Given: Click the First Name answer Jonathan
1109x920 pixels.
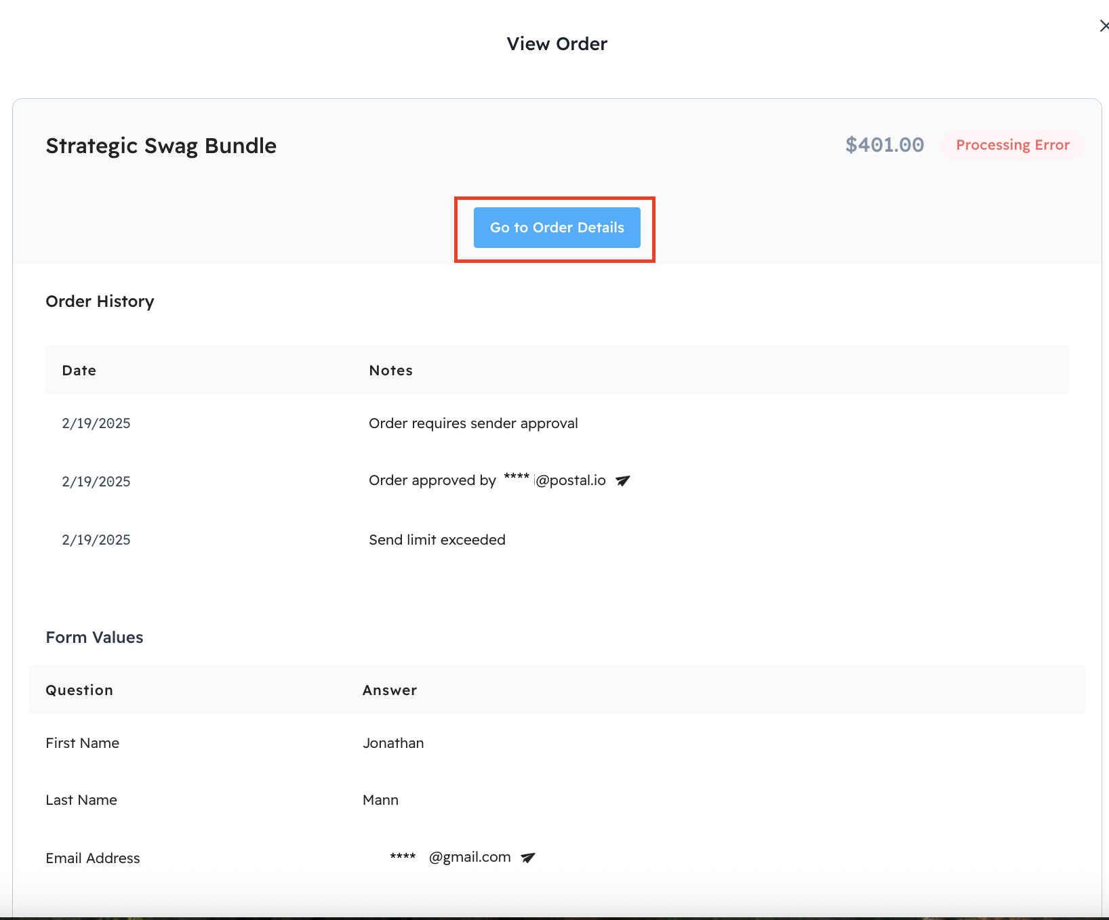Looking at the screenshot, I should click(393, 743).
